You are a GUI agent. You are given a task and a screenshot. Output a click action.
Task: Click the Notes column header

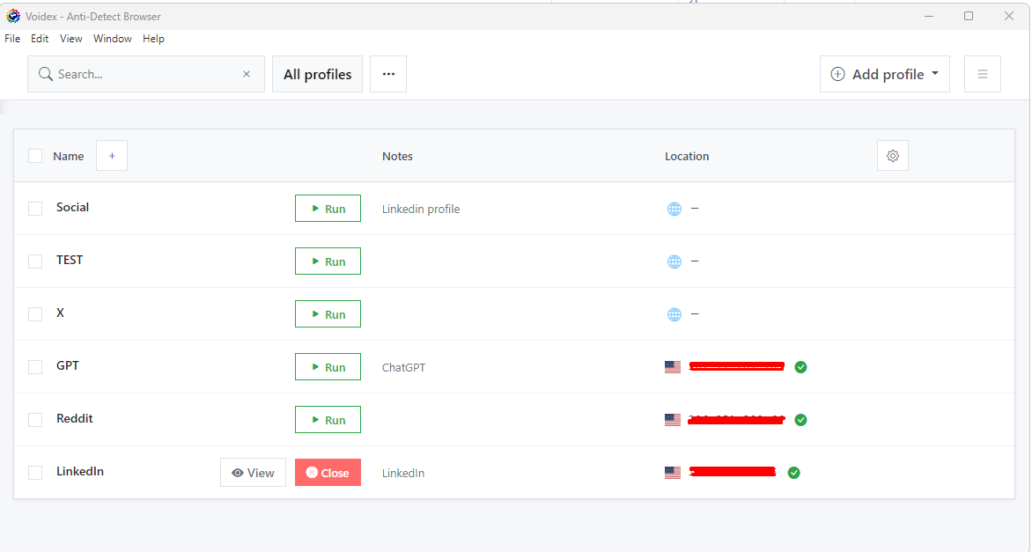tap(397, 156)
